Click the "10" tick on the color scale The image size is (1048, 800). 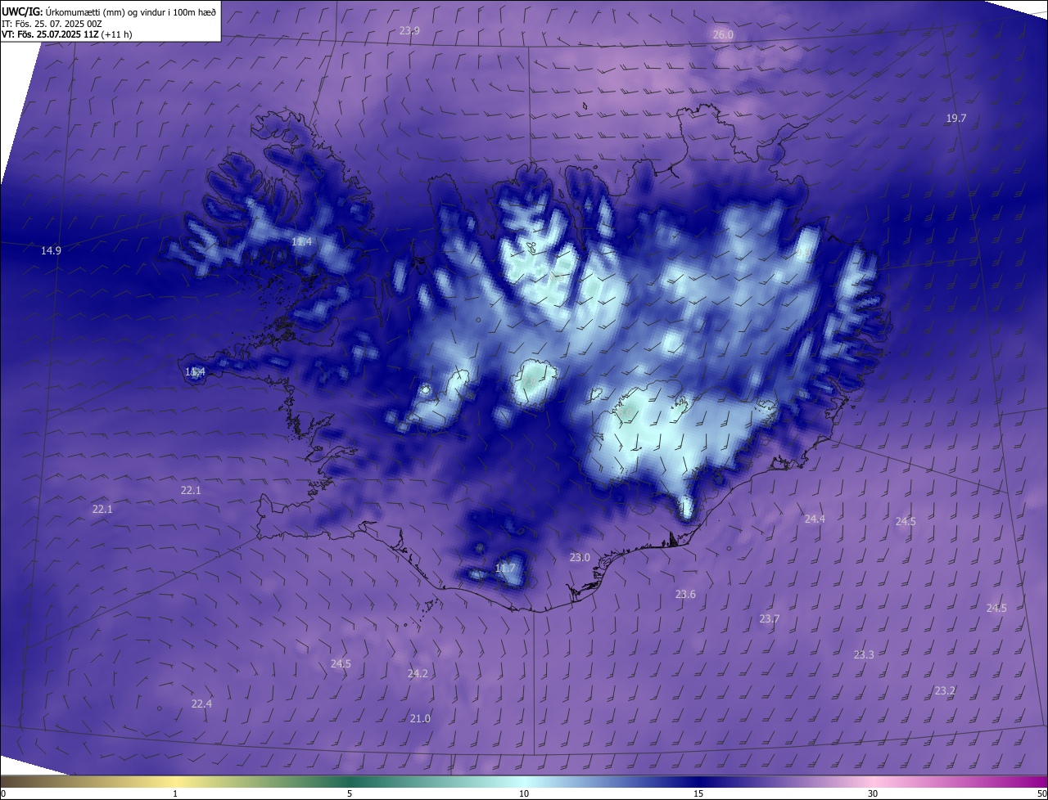click(524, 793)
